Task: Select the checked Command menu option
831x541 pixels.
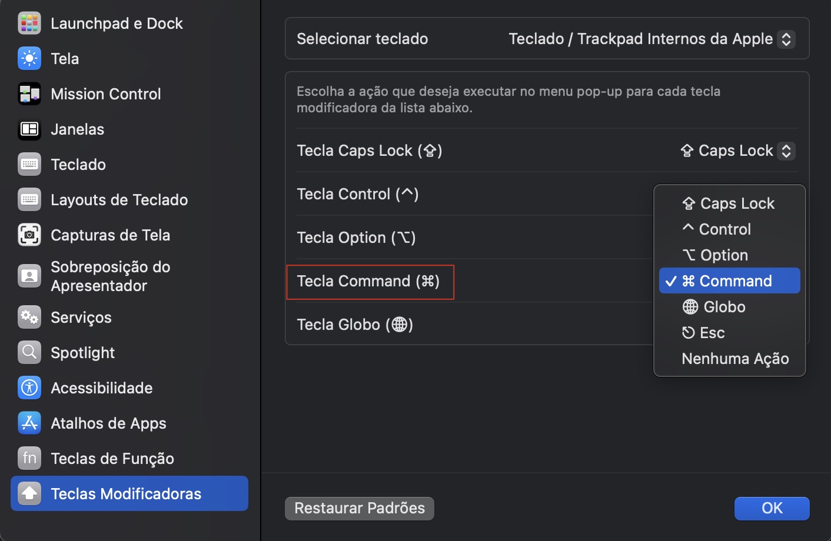Action: pyautogui.click(x=729, y=280)
